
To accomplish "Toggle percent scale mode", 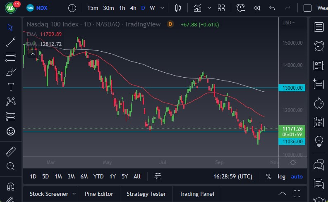I will coord(269,176).
